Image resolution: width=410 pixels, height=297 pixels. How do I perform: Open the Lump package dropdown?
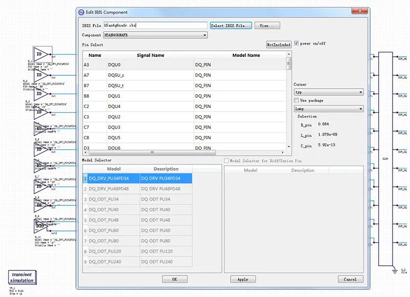click(329, 109)
